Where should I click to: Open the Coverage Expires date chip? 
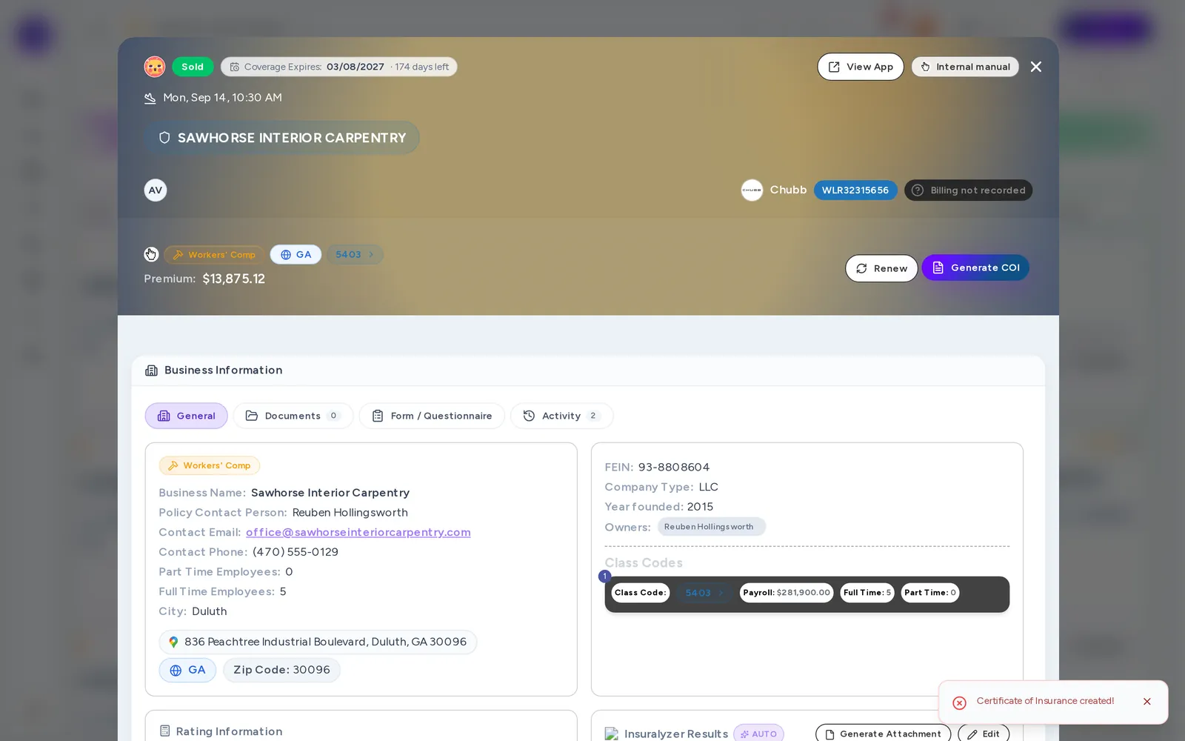pyautogui.click(x=338, y=67)
